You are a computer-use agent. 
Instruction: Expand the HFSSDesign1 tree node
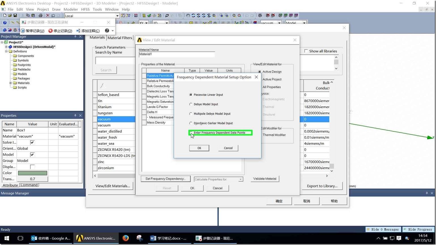pyautogui.click(x=6, y=47)
